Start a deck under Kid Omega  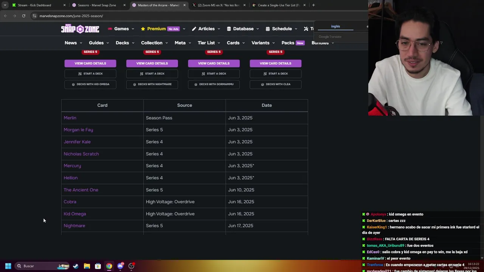(x=90, y=74)
